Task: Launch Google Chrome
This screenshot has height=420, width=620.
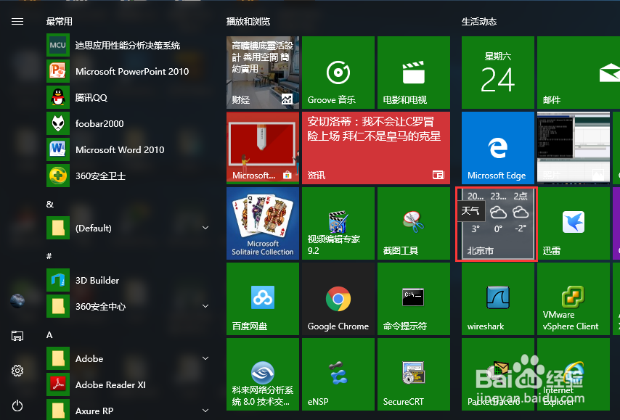Action: point(338,299)
